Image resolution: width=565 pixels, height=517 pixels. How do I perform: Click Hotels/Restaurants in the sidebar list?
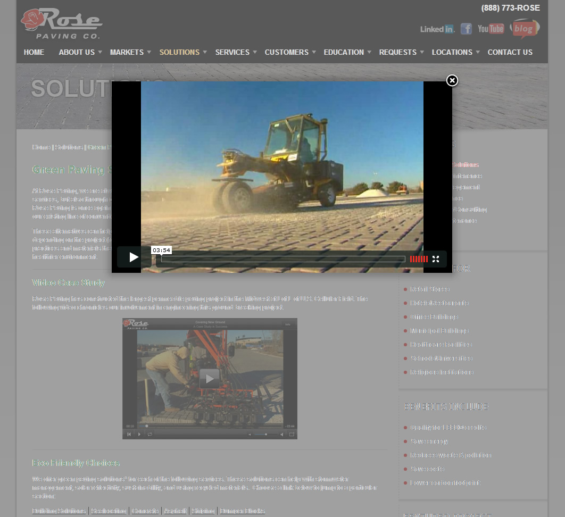pos(439,303)
